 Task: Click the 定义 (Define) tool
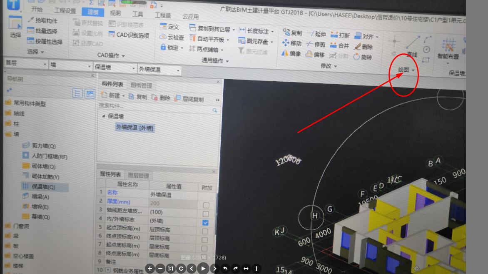point(169,27)
